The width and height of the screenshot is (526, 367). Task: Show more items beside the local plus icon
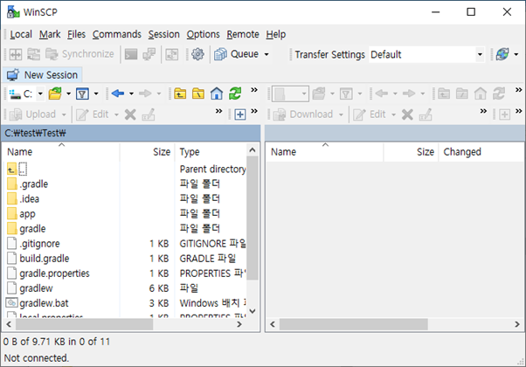pyautogui.click(x=254, y=111)
